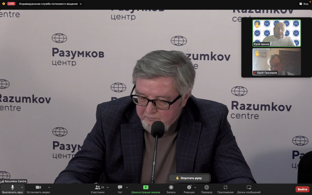The width and height of the screenshot is (312, 195).
Task: Open the Apps icon
Action: coord(225,187)
